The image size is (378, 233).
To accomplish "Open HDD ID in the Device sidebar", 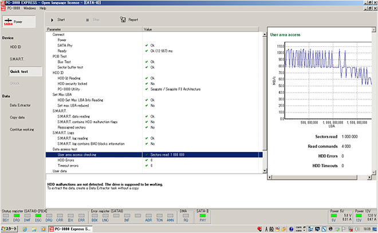I will [15, 47].
